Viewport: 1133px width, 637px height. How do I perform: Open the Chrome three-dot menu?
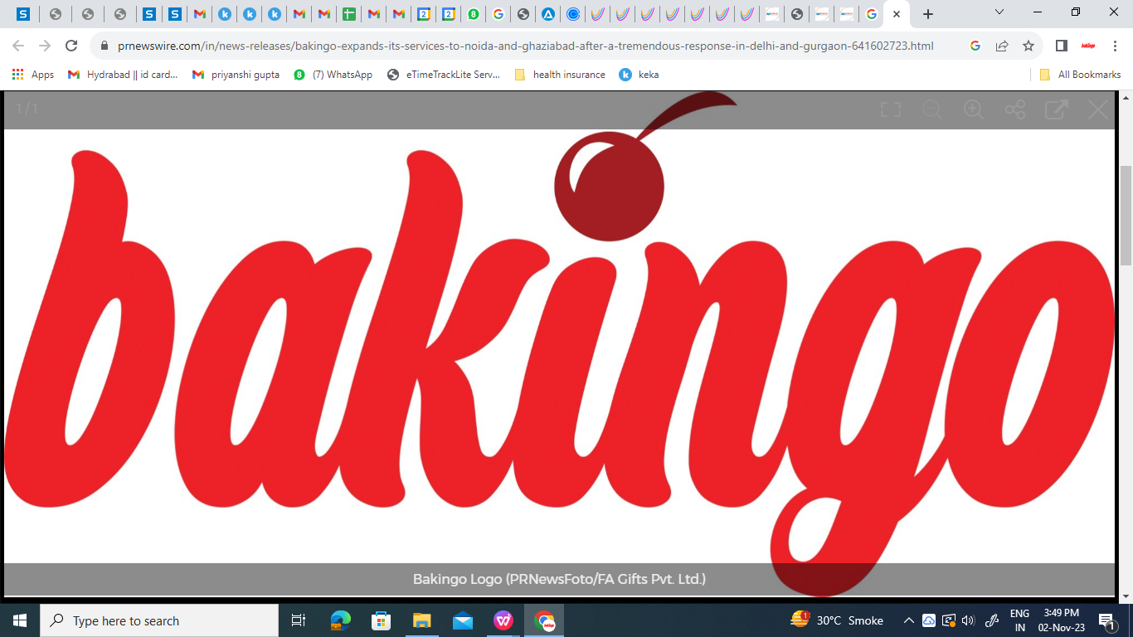point(1114,46)
